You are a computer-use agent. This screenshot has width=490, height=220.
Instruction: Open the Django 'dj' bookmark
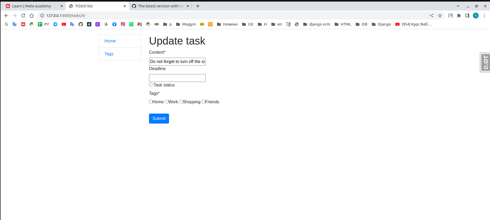tap(89, 24)
